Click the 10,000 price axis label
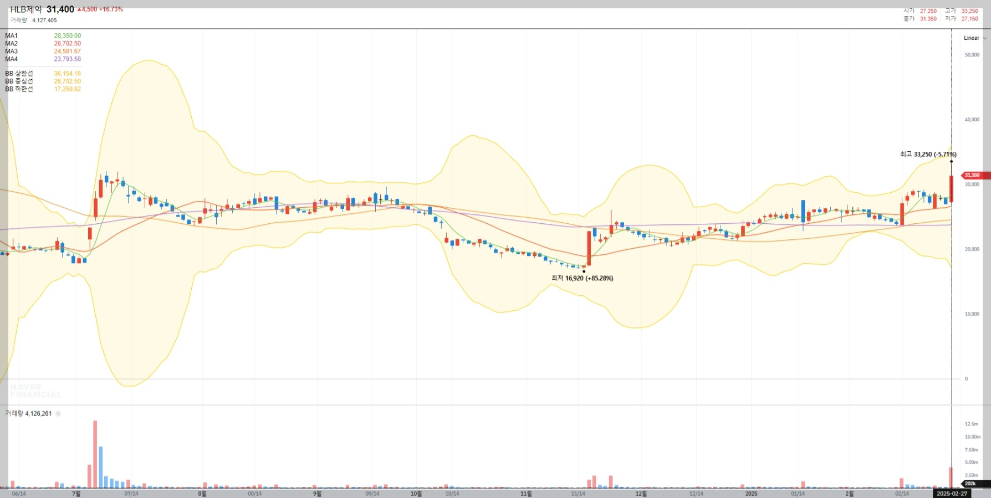This screenshot has height=498, width=991. coord(972,314)
